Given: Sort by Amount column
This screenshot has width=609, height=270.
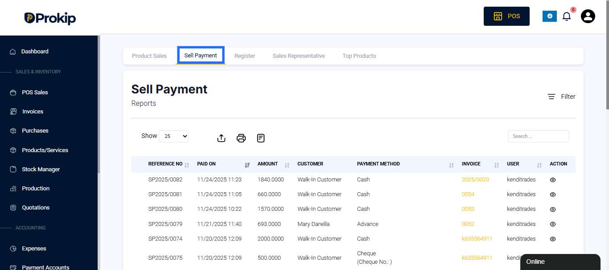Looking at the screenshot, I should pos(273,164).
